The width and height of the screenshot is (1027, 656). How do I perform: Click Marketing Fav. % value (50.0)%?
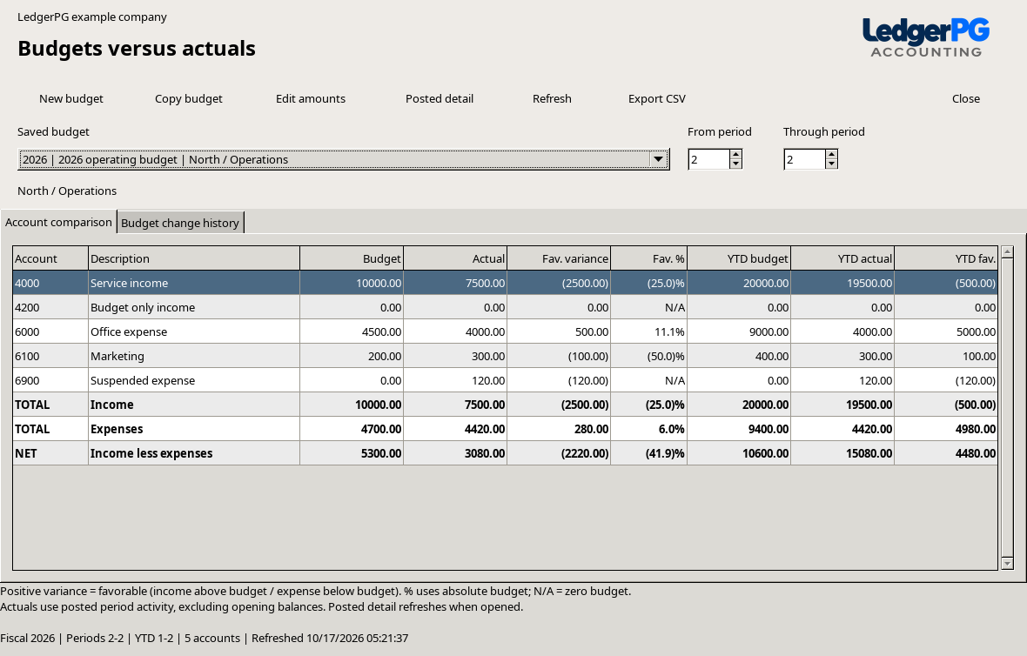click(x=648, y=356)
